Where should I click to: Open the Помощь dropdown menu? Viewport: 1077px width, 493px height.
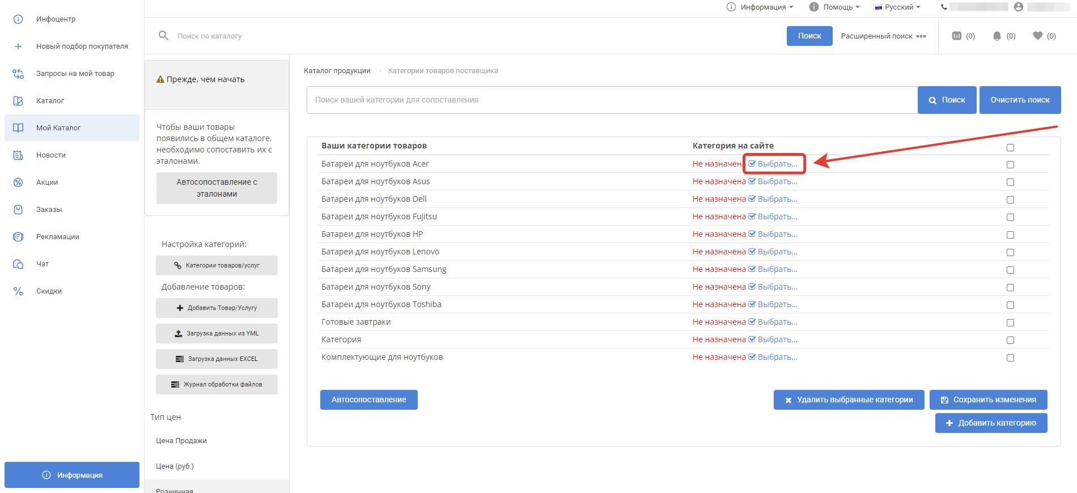(837, 7)
